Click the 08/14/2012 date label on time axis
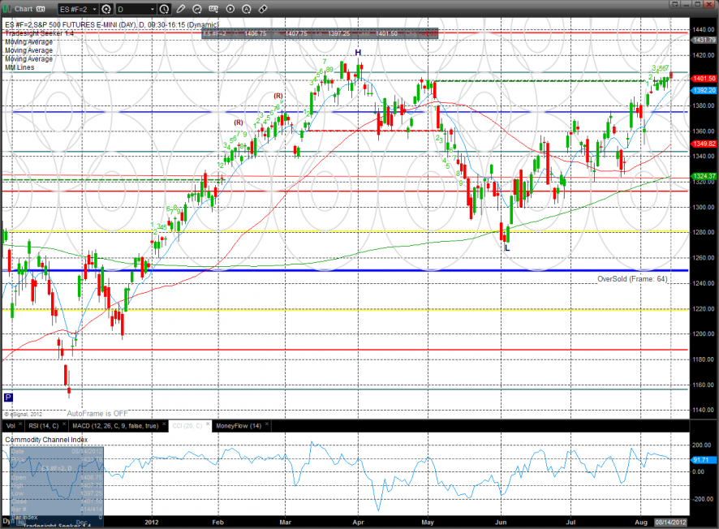 [x=671, y=523]
